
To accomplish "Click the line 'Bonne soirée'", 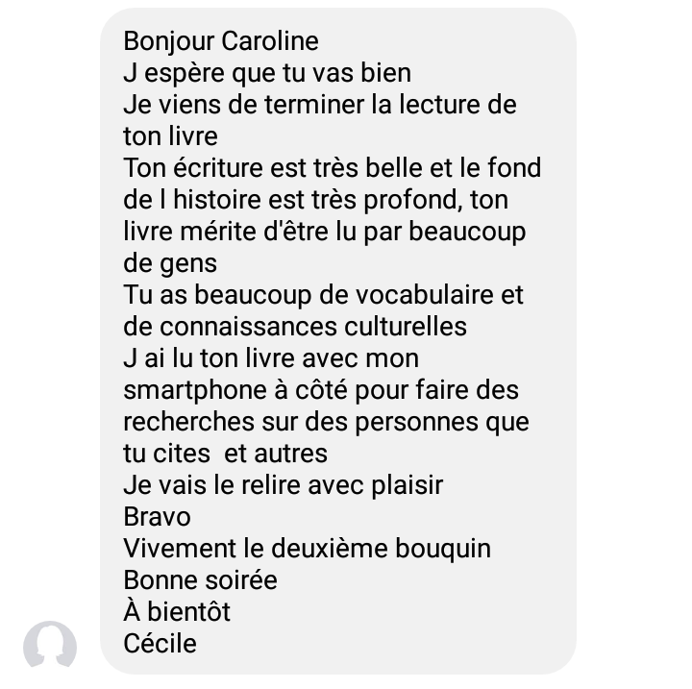I will pos(200,580).
